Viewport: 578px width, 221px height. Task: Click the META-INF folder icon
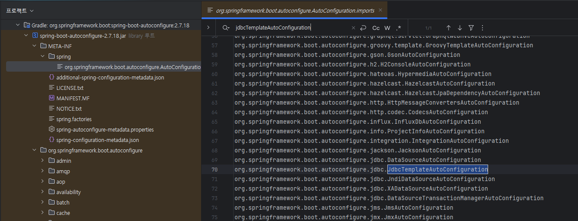click(43, 46)
